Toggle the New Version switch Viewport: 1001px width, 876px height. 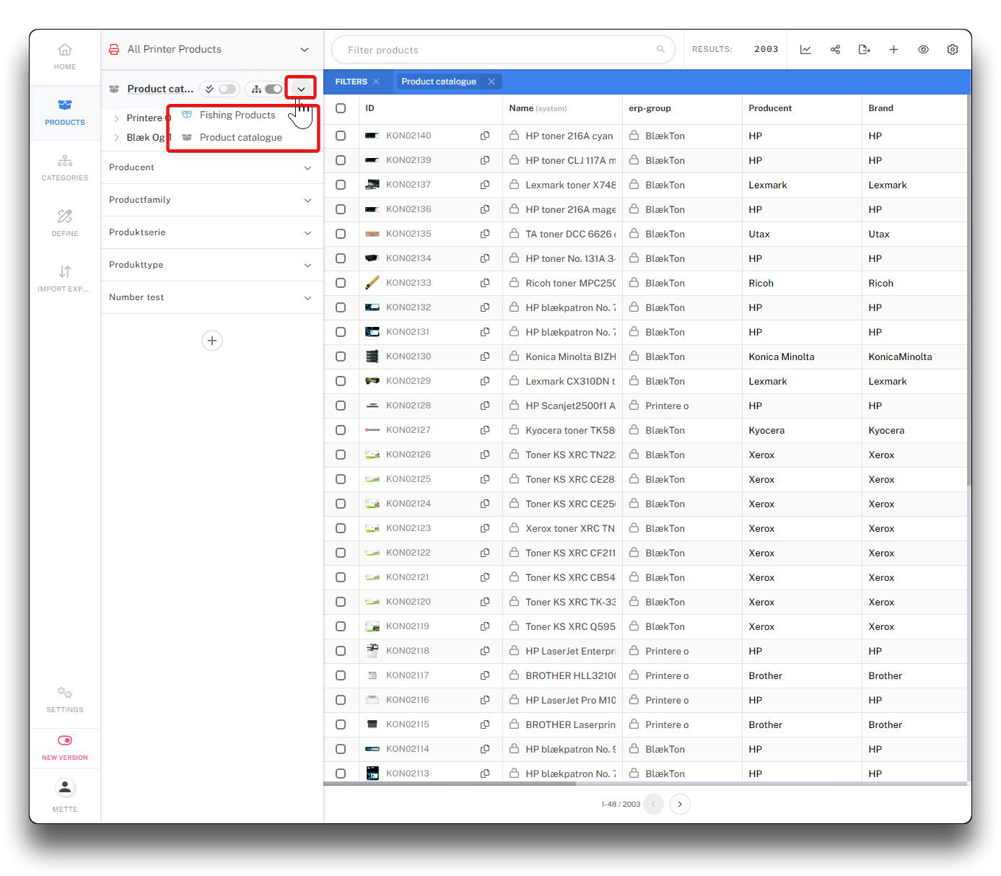point(65,740)
